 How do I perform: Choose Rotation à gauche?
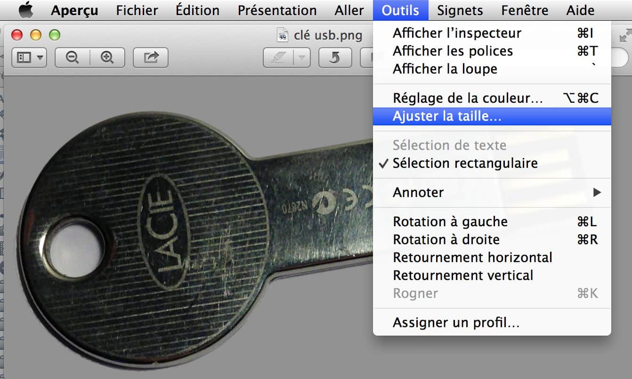point(492,222)
